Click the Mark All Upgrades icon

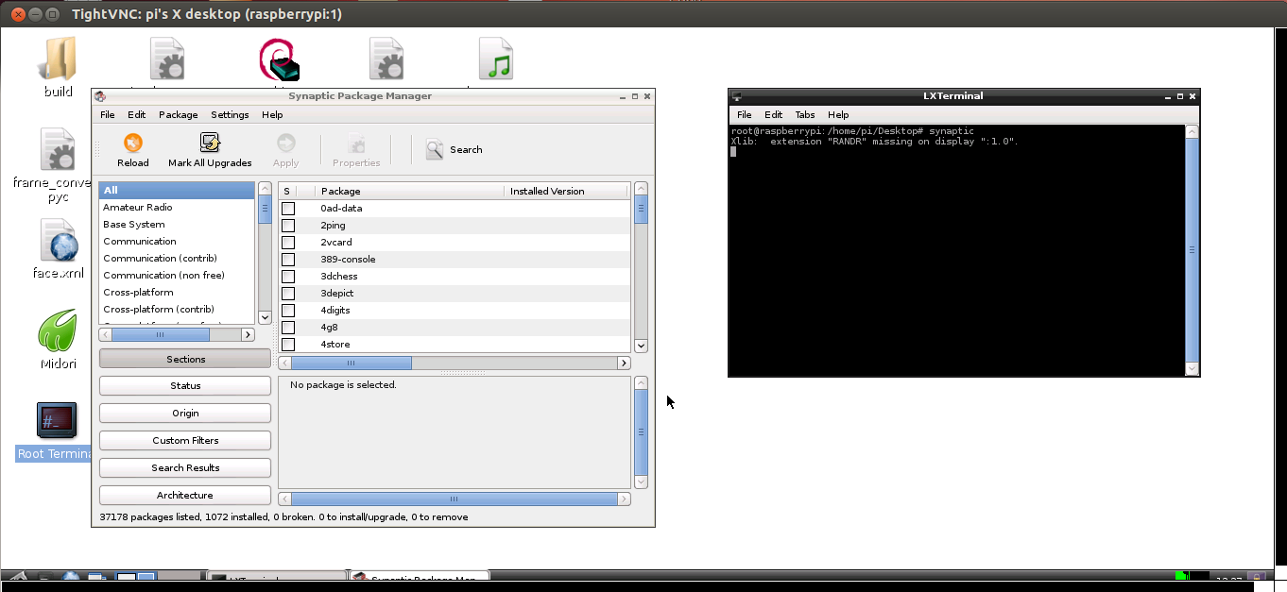[x=210, y=144]
